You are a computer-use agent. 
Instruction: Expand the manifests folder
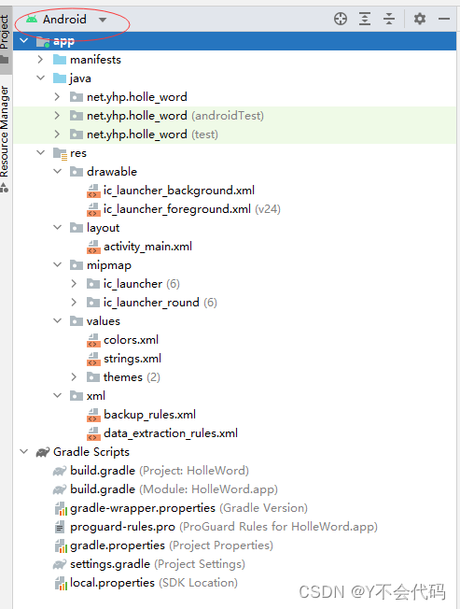pos(41,60)
